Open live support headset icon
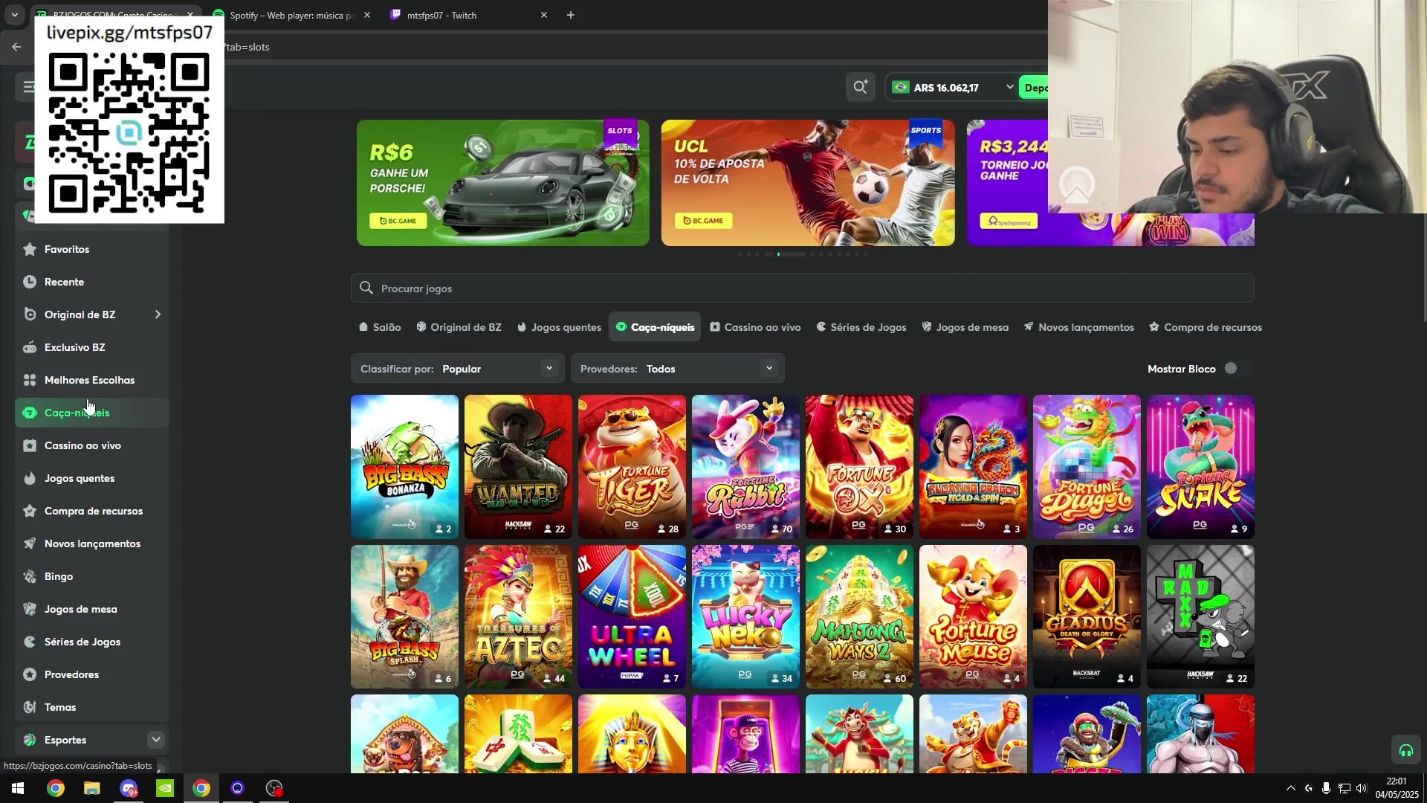This screenshot has height=803, width=1427. click(x=1405, y=750)
